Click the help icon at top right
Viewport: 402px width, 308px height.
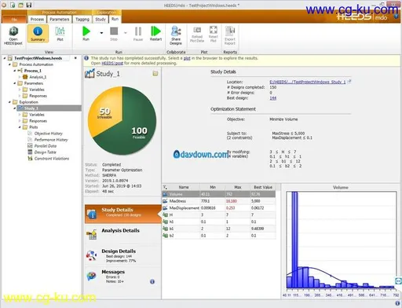(x=396, y=16)
